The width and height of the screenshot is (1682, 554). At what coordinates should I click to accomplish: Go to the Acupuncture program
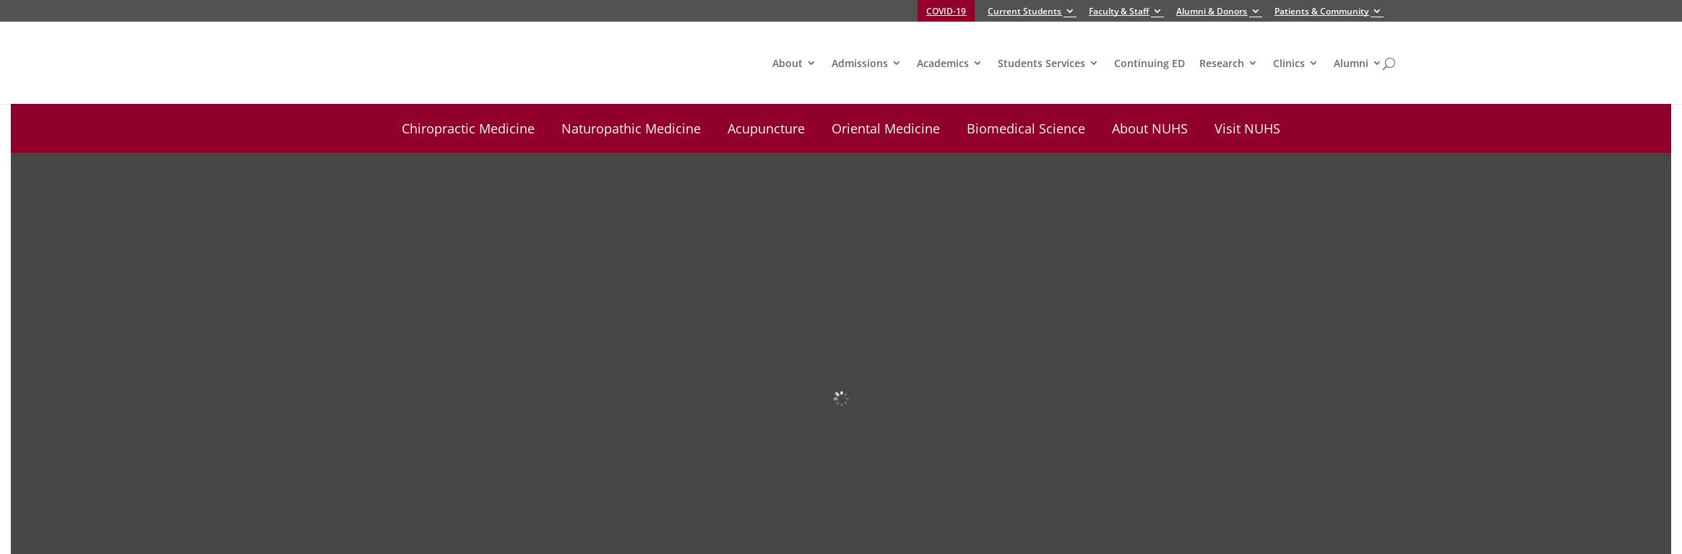point(766,128)
